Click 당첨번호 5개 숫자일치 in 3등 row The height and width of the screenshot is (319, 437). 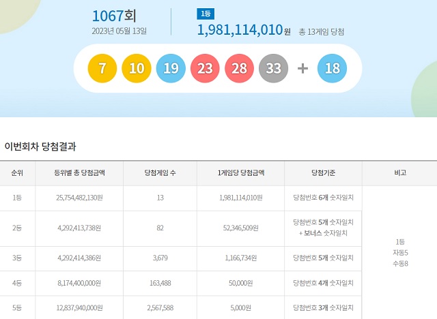click(x=323, y=258)
